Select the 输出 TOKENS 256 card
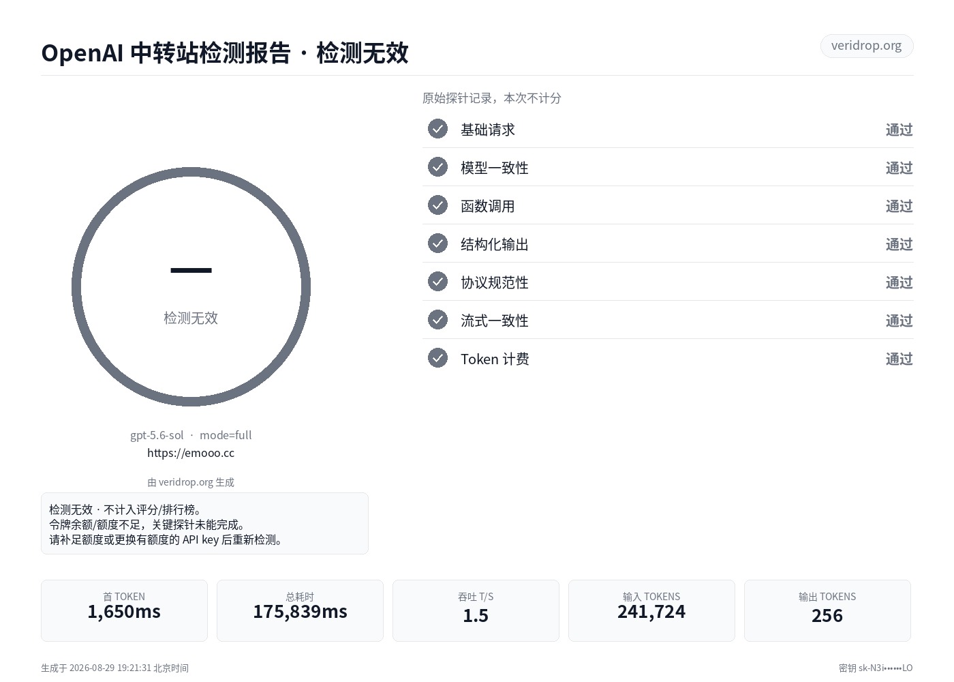954x682 pixels. 827,610
